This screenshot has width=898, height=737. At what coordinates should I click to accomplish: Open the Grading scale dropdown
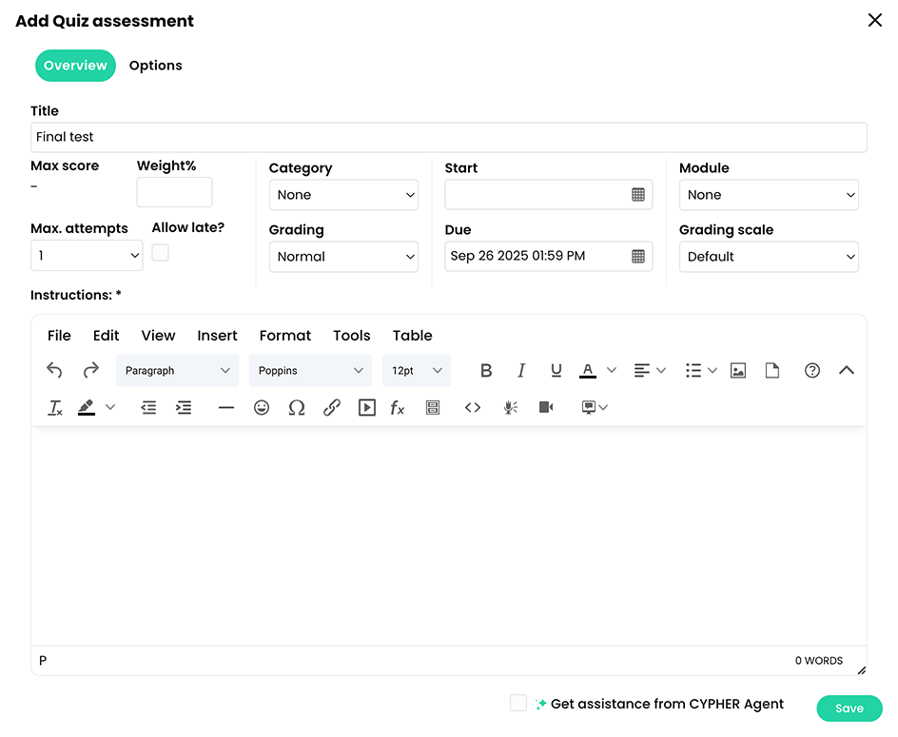pos(769,256)
